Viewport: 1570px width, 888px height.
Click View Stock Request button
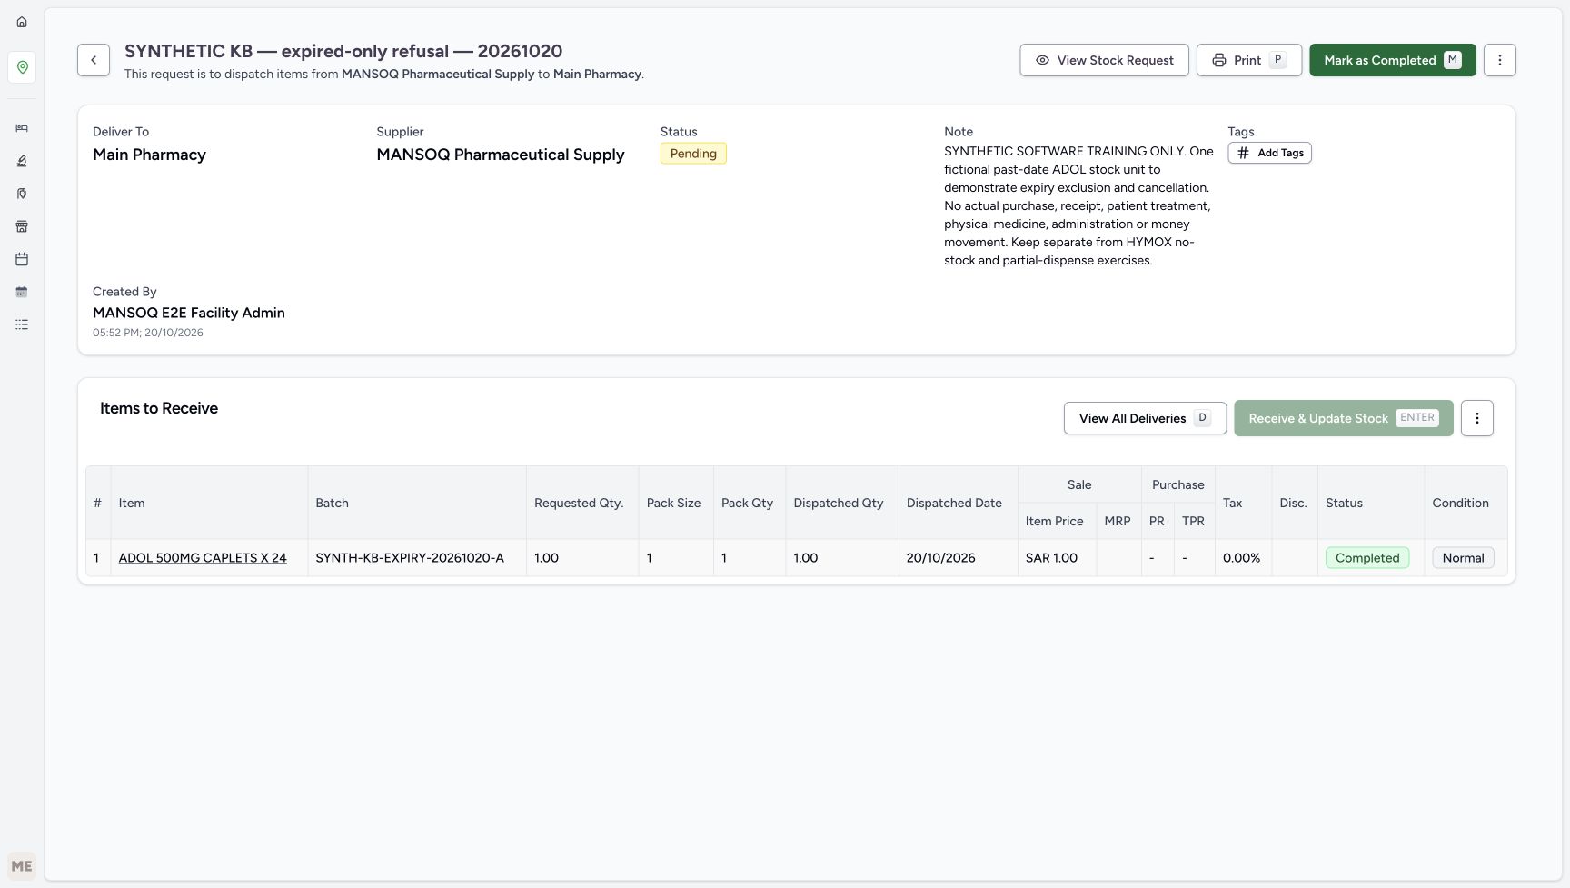coord(1104,60)
